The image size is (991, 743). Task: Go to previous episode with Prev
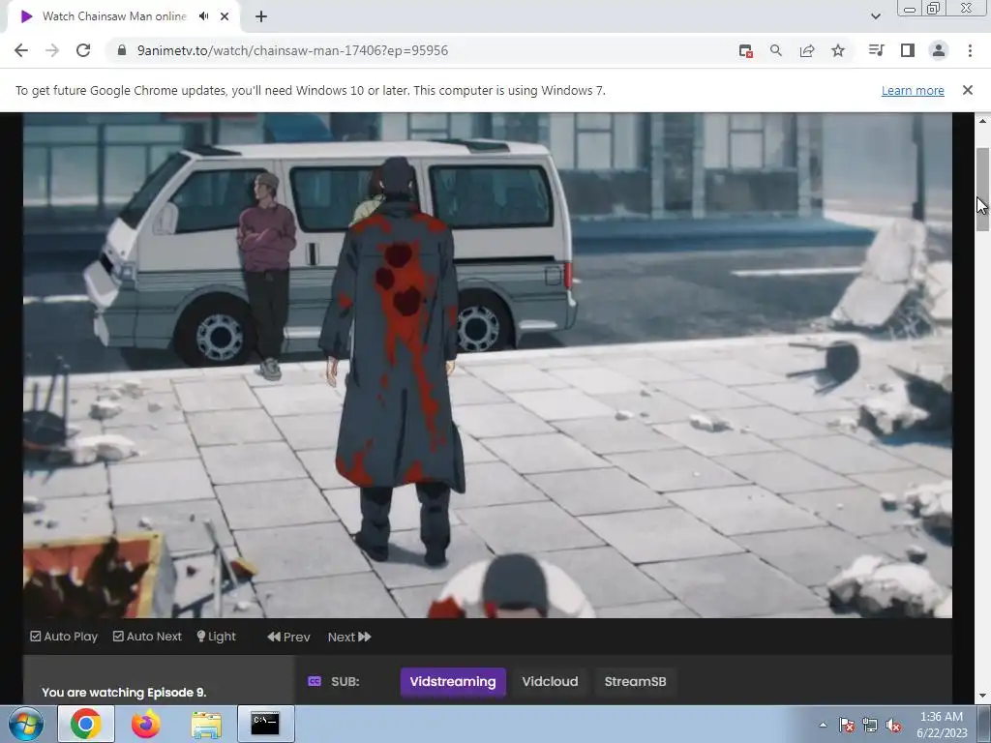(288, 637)
